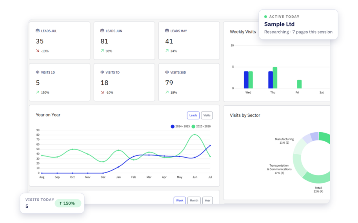Click the Sat label on Weekly Visits axis

pos(322,92)
